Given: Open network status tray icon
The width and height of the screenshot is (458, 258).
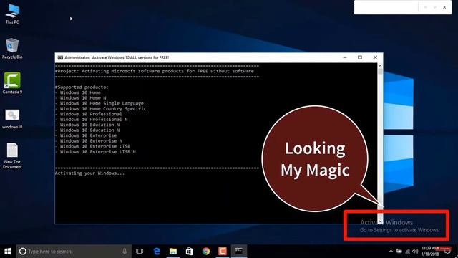Looking at the screenshot, I should point(407,252).
